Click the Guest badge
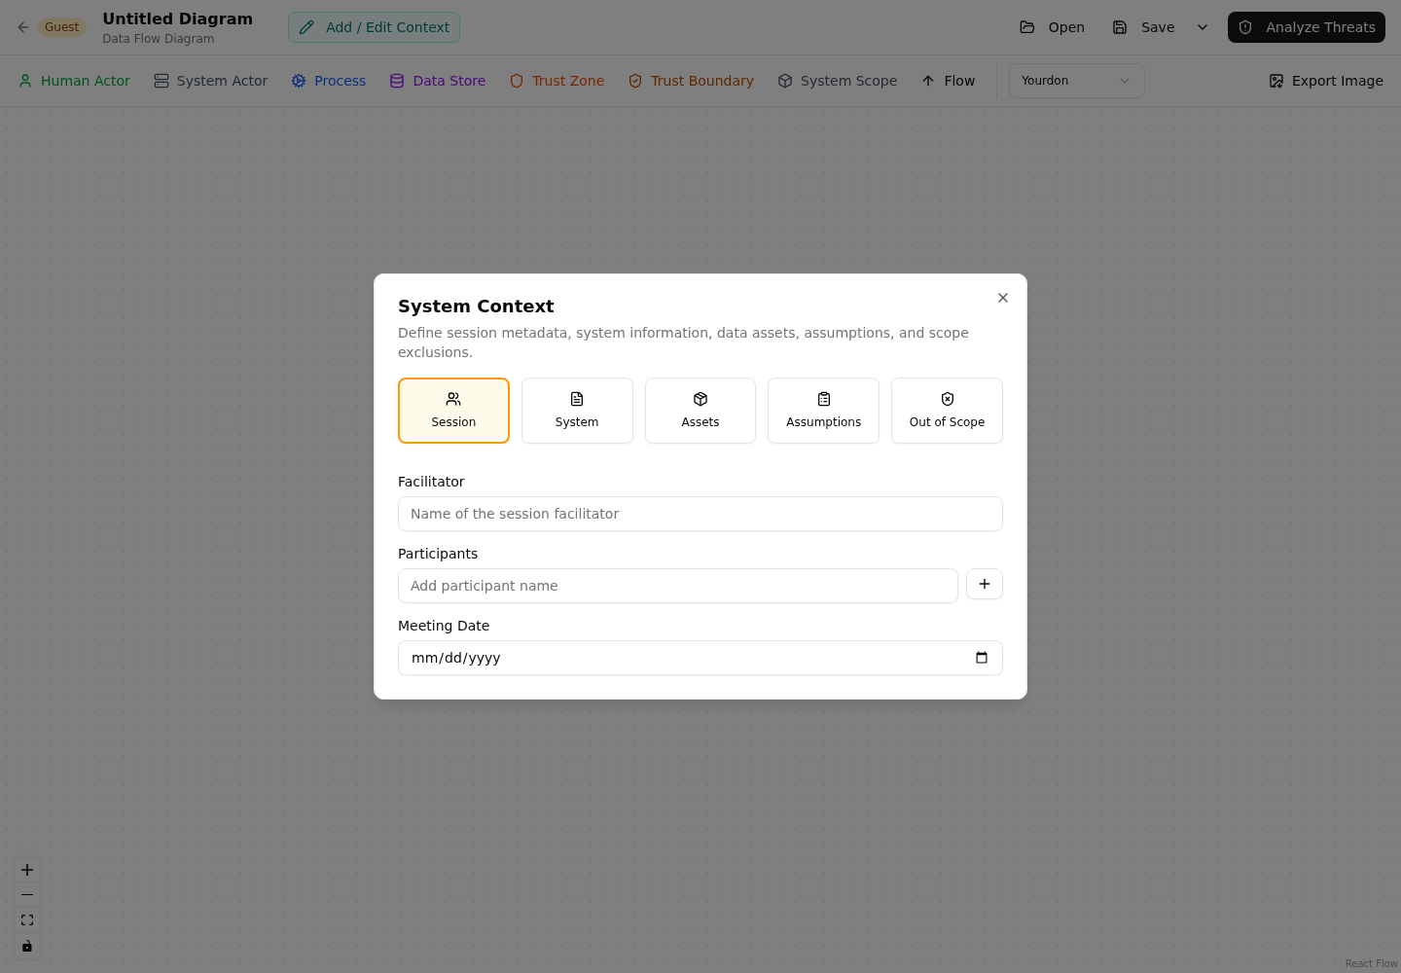 (62, 27)
